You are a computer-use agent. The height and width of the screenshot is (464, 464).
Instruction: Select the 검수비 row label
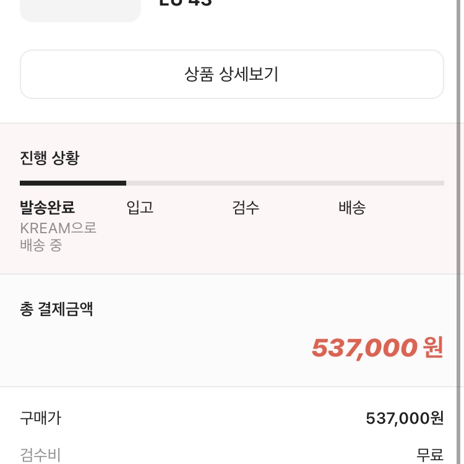[x=41, y=455]
